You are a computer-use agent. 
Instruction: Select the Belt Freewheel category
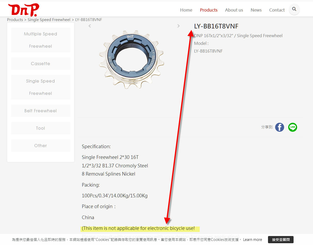click(x=40, y=111)
